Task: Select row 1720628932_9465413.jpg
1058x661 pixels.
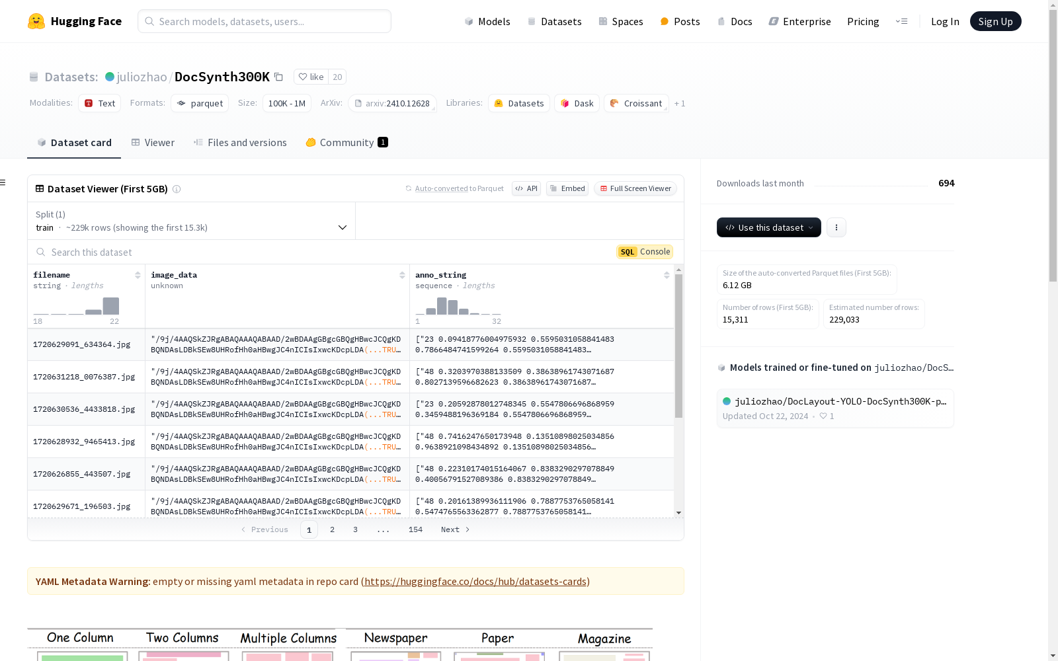Action: click(x=350, y=442)
